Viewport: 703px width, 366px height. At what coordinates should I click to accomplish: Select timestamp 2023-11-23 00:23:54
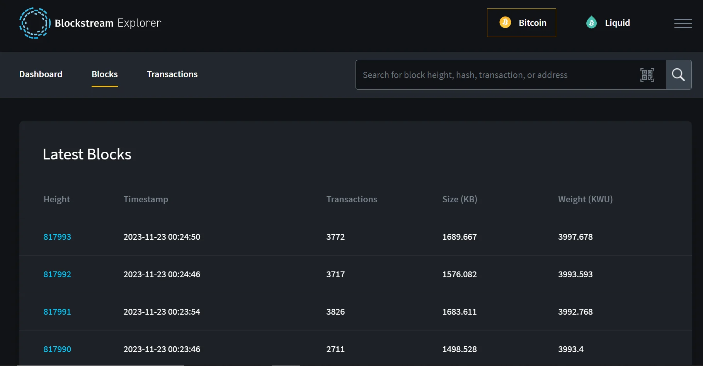[x=162, y=312]
